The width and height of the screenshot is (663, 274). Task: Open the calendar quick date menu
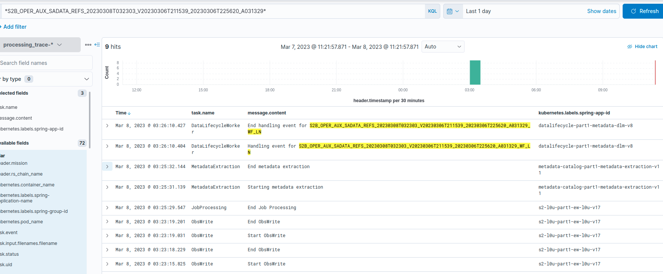pyautogui.click(x=453, y=11)
